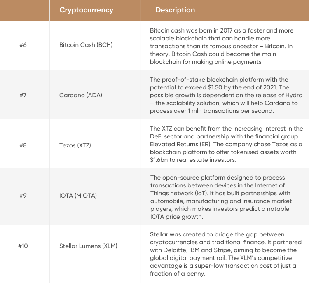The height and width of the screenshot is (283, 309).
Task: Click the Description column header
Action: point(175,10)
